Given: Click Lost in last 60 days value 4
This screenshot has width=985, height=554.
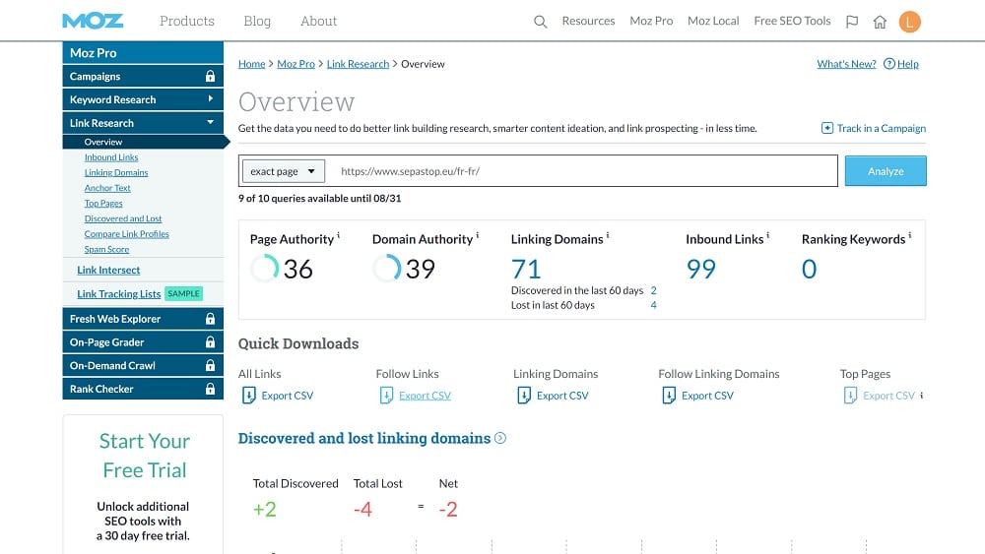Looking at the screenshot, I should [653, 304].
